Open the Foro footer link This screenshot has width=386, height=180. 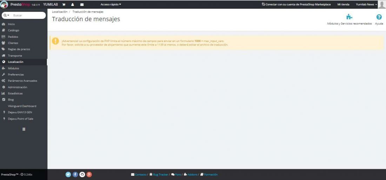(176, 175)
